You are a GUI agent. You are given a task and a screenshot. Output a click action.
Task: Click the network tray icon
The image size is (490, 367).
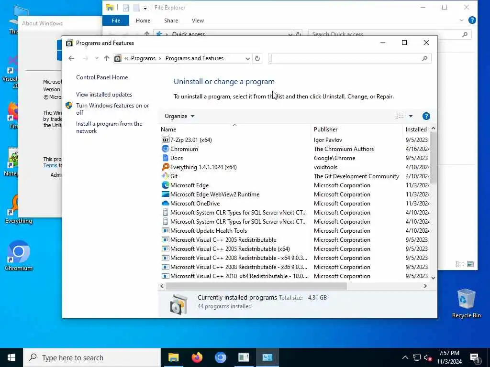point(417,357)
